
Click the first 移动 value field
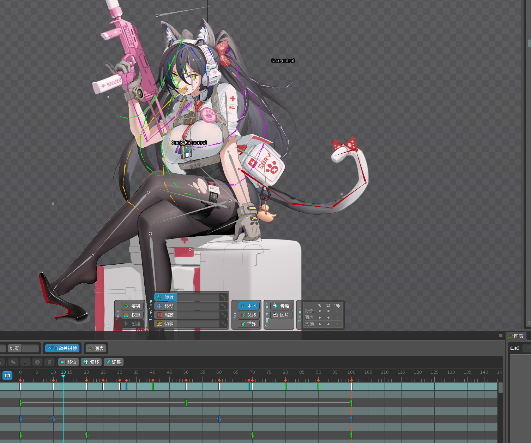[187, 306]
